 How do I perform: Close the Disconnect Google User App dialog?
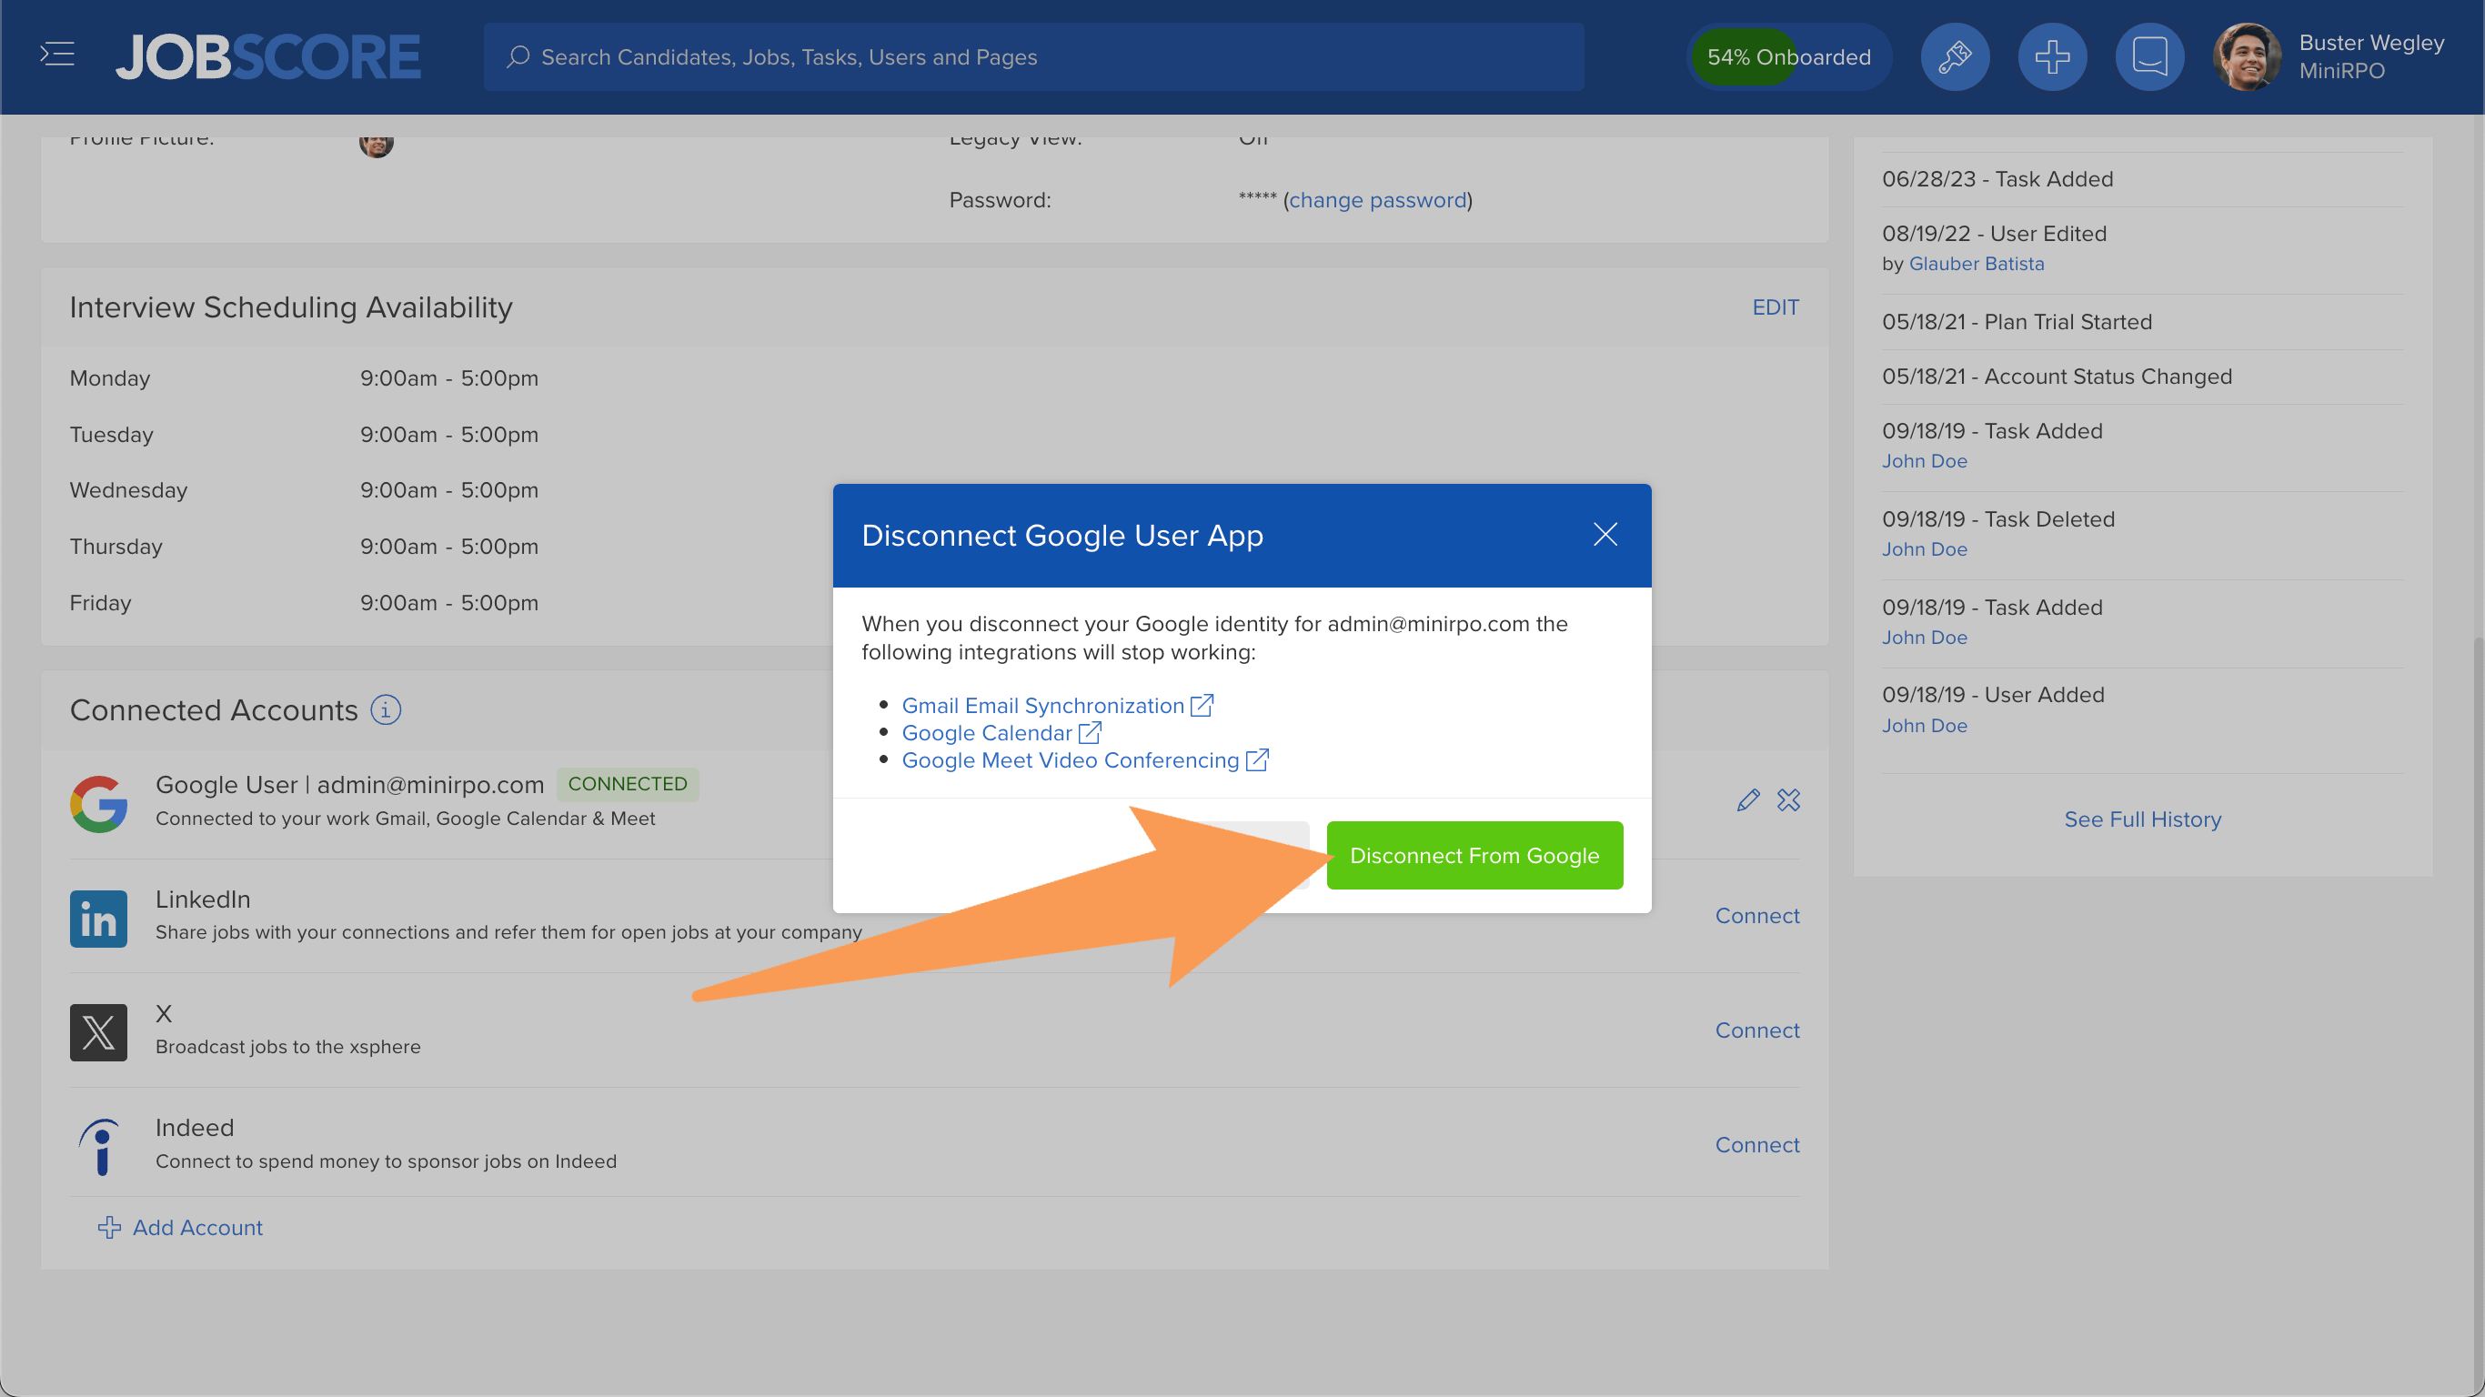coord(1605,535)
